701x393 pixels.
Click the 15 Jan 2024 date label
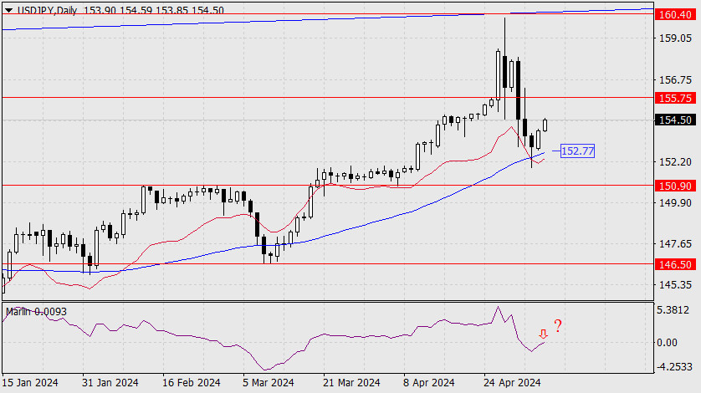30,383
